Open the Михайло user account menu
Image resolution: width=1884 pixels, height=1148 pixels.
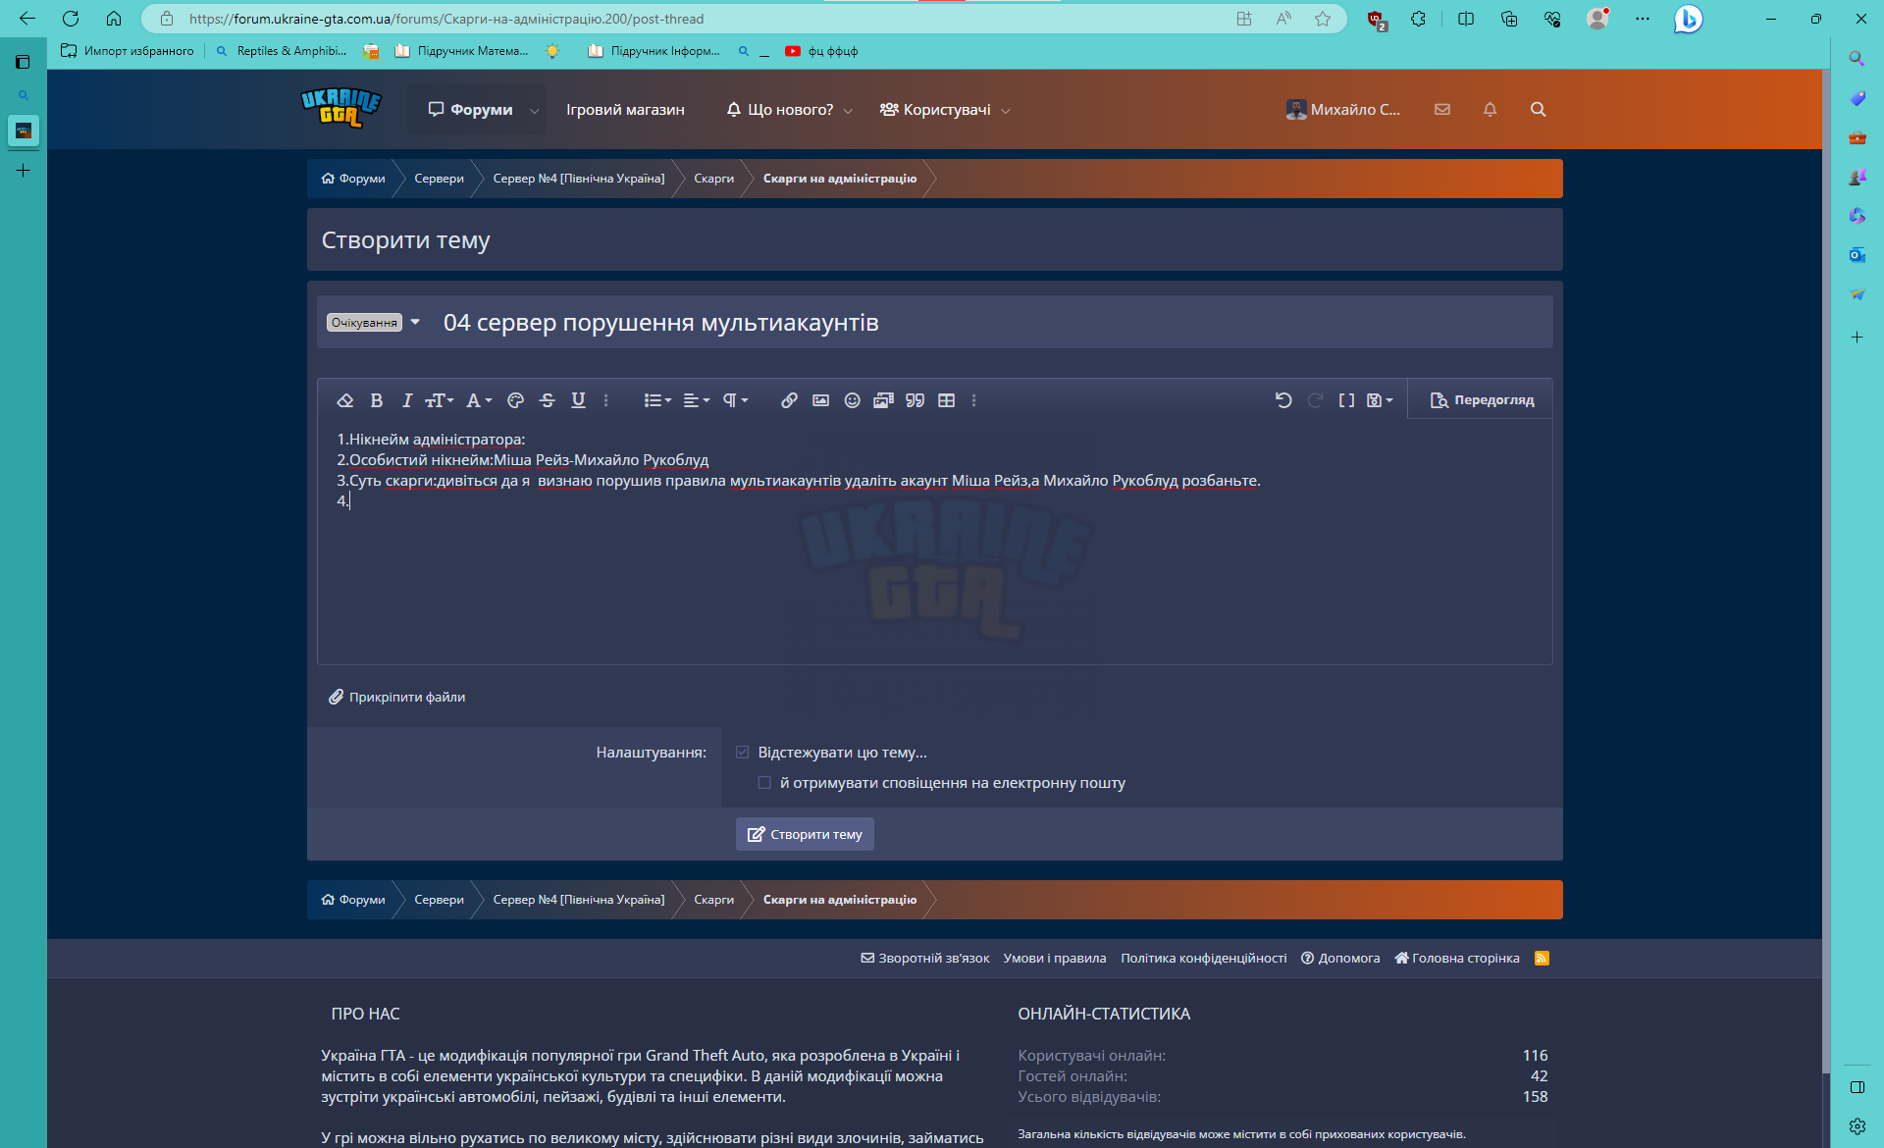(1343, 110)
